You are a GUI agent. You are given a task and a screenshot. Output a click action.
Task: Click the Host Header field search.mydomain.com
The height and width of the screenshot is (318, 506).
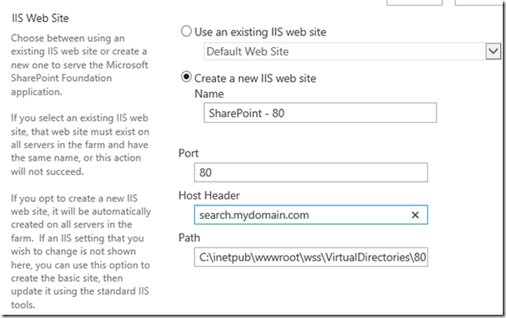pyautogui.click(x=311, y=215)
